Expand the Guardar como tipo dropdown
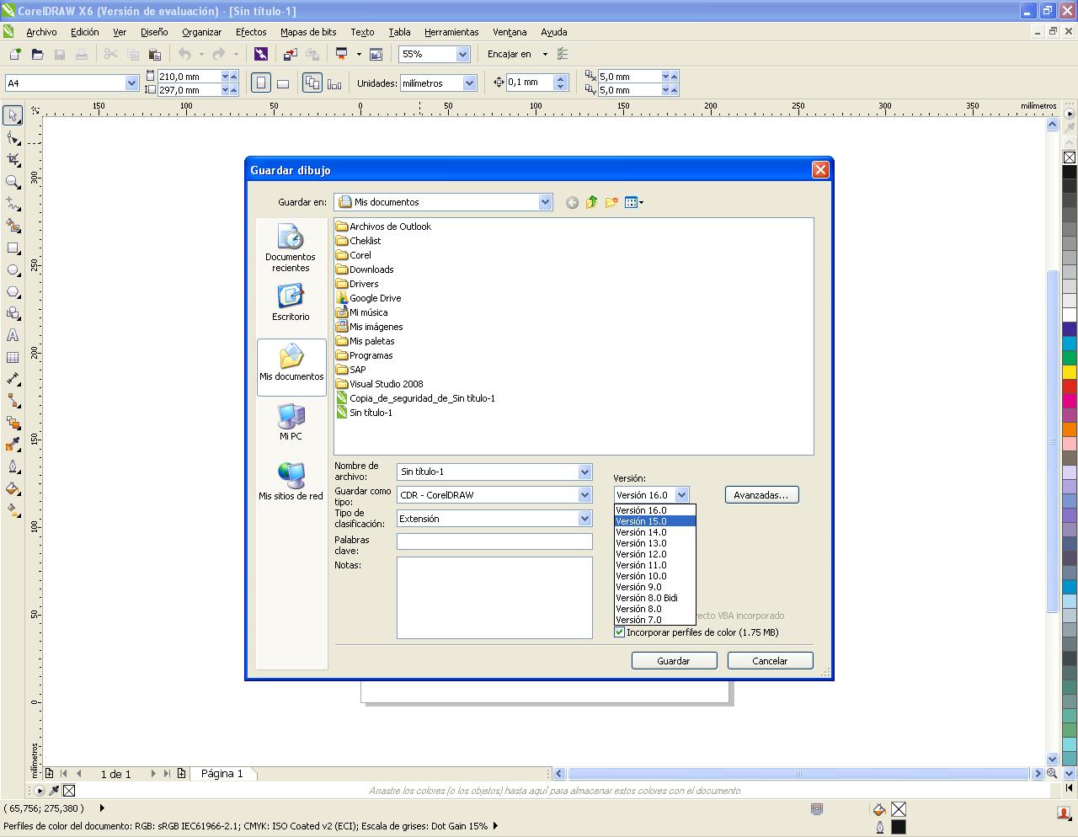The width and height of the screenshot is (1078, 837). click(x=584, y=495)
